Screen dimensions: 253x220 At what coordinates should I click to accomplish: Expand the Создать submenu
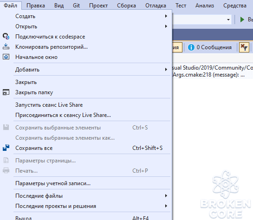[x=85, y=16]
